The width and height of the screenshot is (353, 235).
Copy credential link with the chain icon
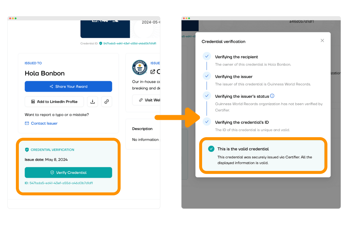tap(106, 102)
